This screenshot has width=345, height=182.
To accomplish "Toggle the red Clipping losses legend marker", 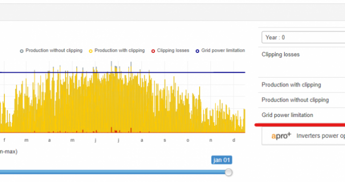I will (153, 51).
